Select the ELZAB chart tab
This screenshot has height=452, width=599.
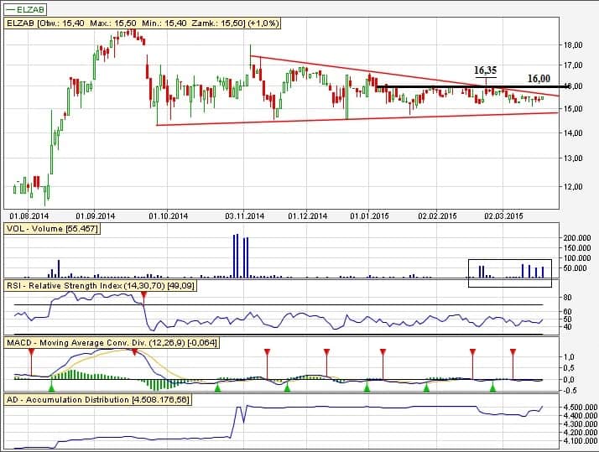click(25, 7)
